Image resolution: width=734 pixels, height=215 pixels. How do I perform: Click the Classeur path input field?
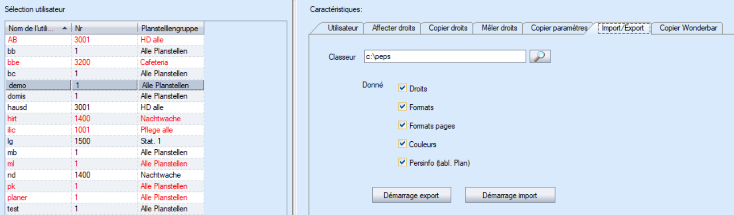(444, 57)
